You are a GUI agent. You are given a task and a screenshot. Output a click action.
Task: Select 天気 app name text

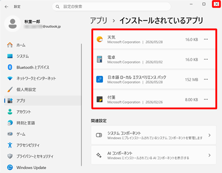pyautogui.click(x=111, y=37)
